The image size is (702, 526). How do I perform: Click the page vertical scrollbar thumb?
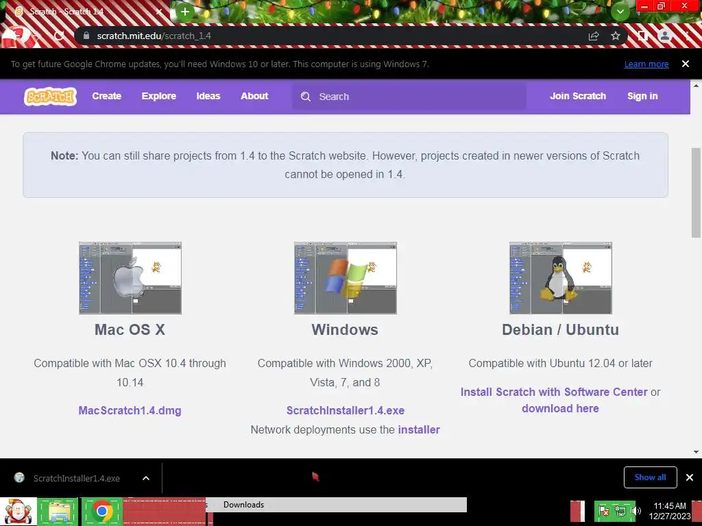coord(696,192)
